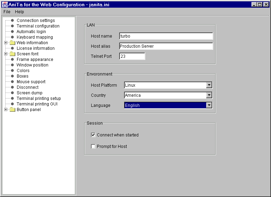Select Colors in the tree
The image size is (271, 197).
(x=23, y=70)
